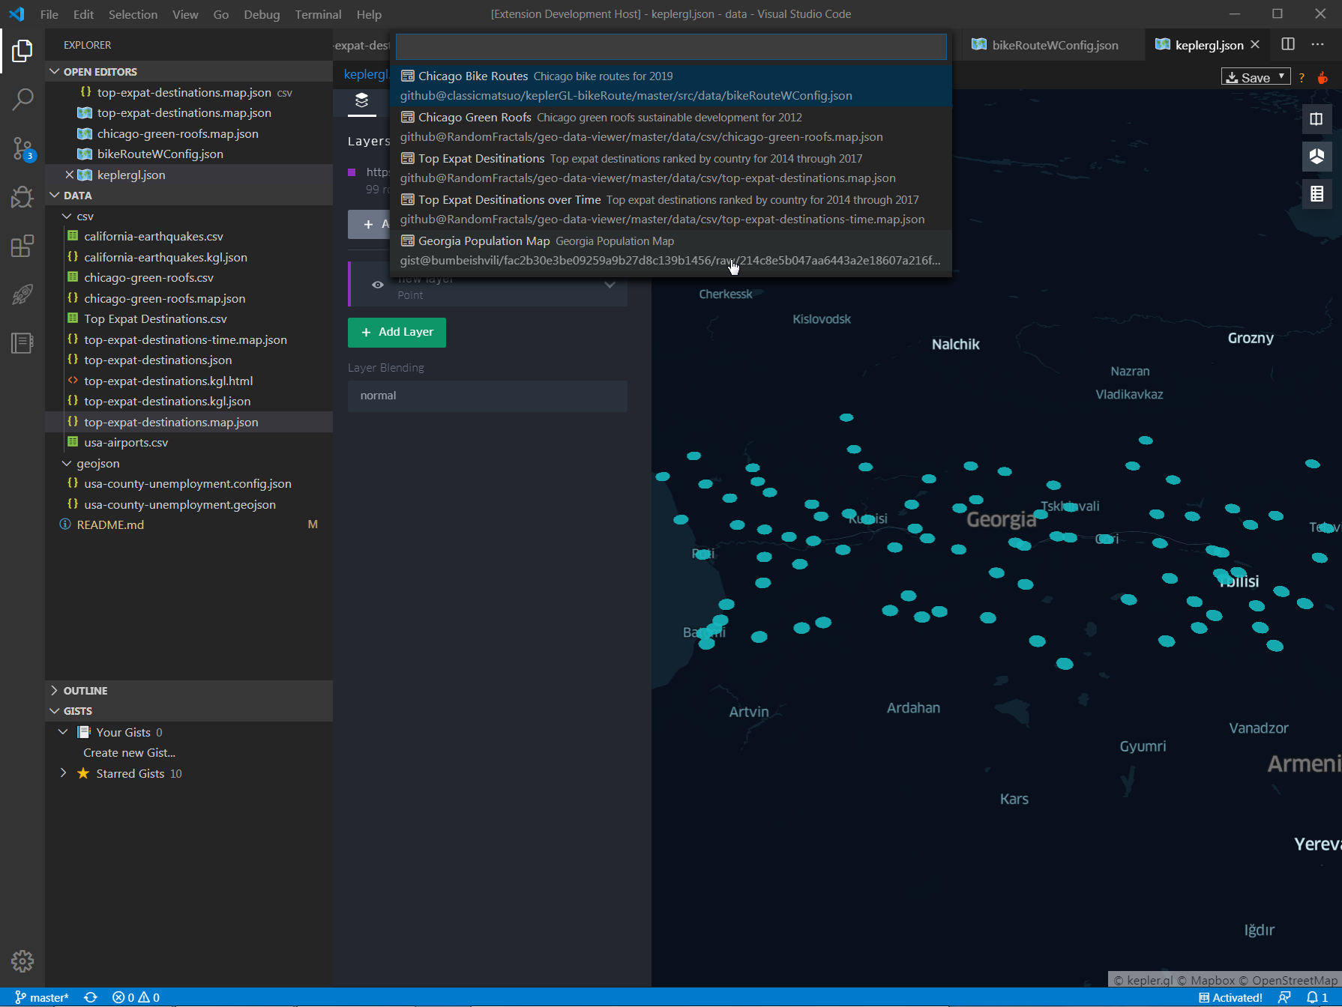Image resolution: width=1342 pixels, height=1007 pixels.
Task: Open the Terminal menu
Action: pyautogui.click(x=318, y=14)
